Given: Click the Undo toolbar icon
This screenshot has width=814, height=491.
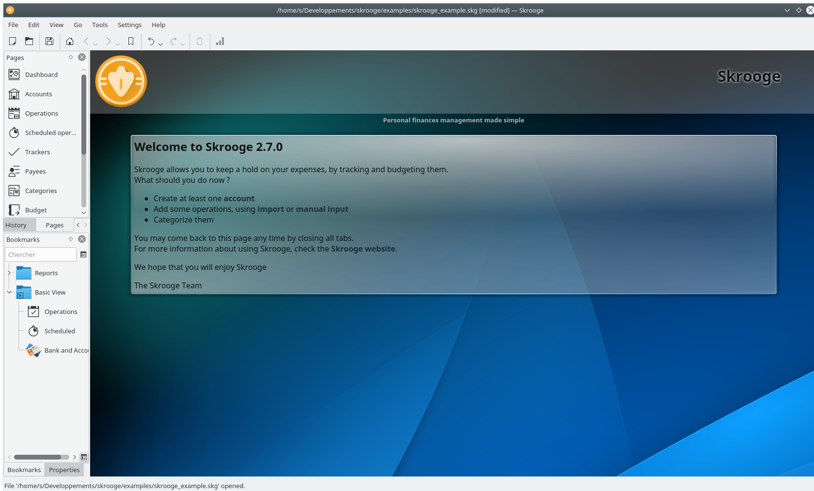Looking at the screenshot, I should click(x=151, y=42).
